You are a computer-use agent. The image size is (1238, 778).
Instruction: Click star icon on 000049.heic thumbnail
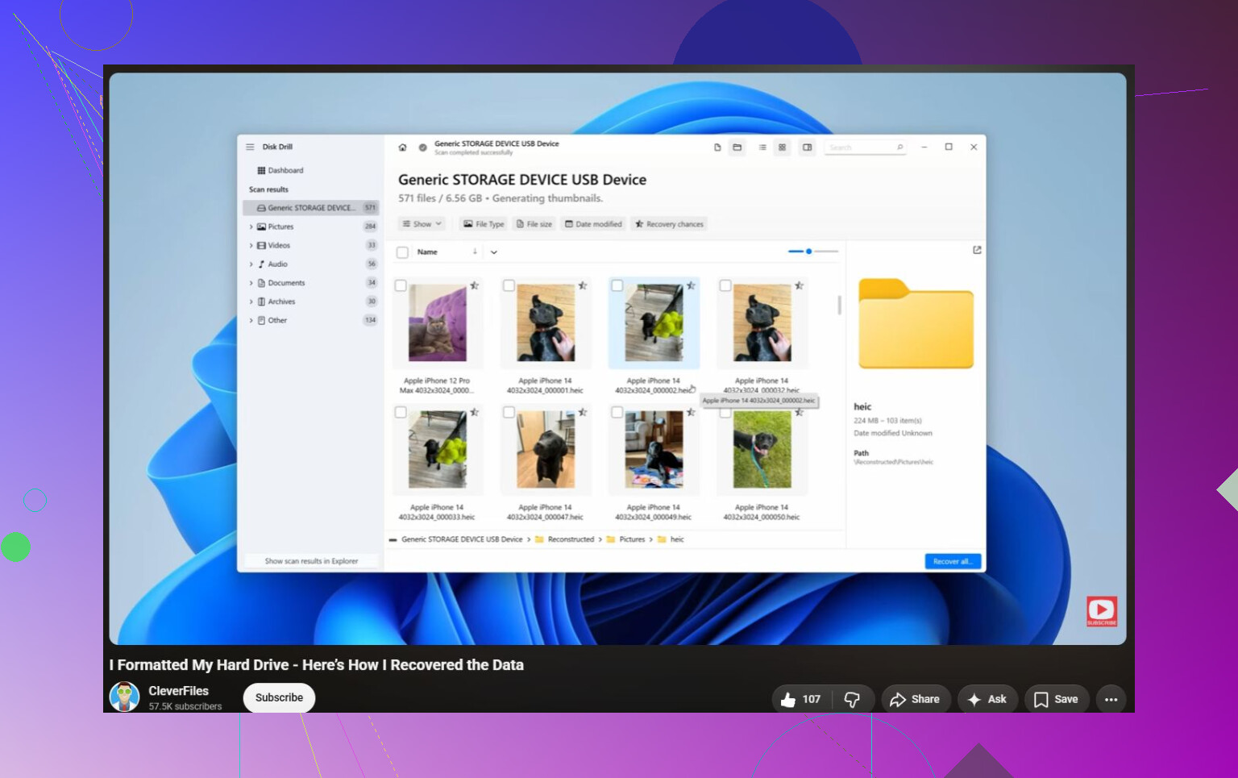691,412
